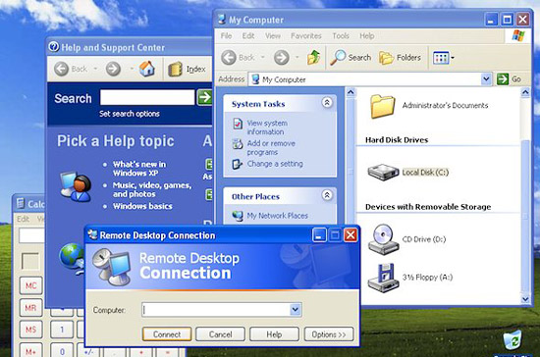Select the Local Disk (C:) drive icon

(383, 173)
